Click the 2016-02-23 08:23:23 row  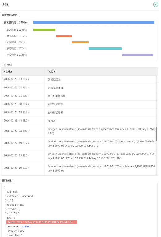(x=78, y=121)
